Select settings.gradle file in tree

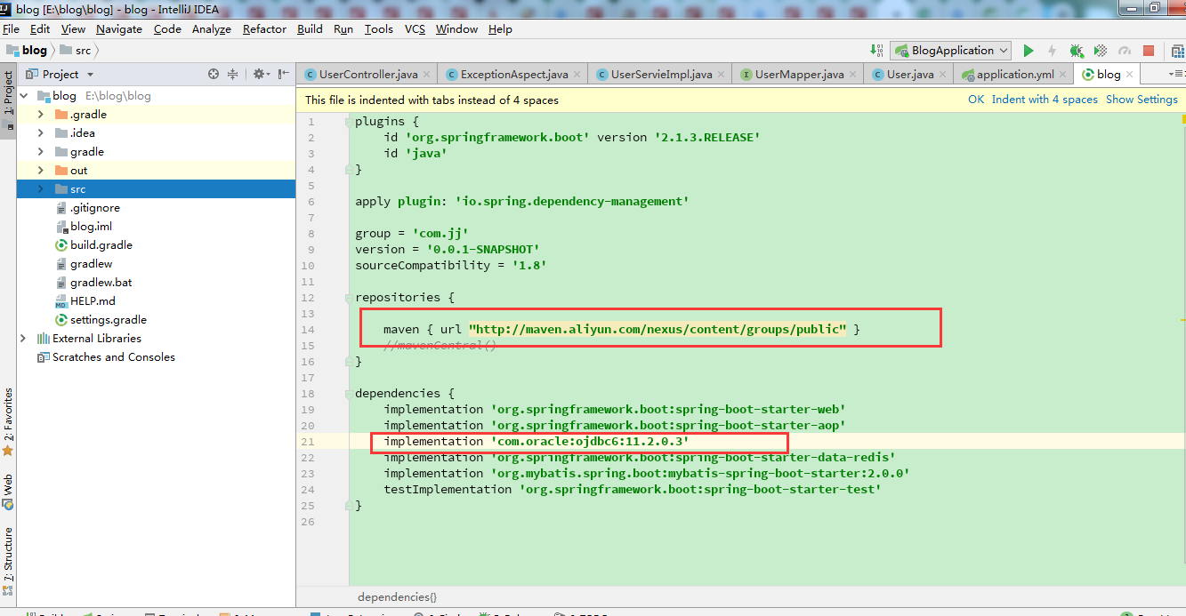point(109,319)
